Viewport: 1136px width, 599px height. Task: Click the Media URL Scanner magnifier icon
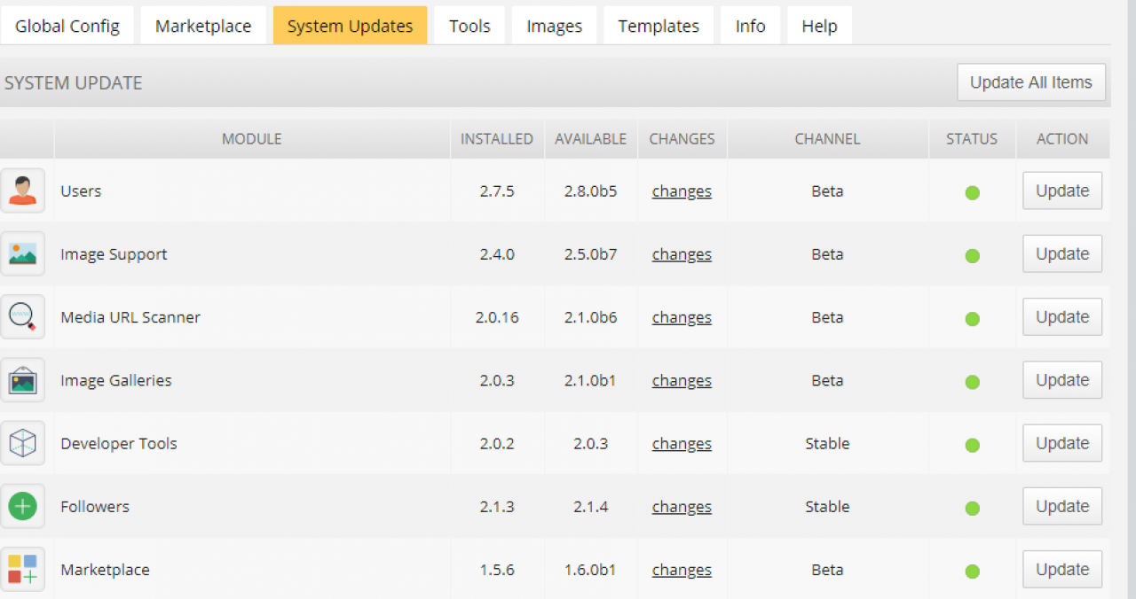point(22,317)
